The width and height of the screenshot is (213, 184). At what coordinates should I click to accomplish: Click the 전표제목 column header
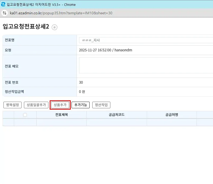point(61,115)
